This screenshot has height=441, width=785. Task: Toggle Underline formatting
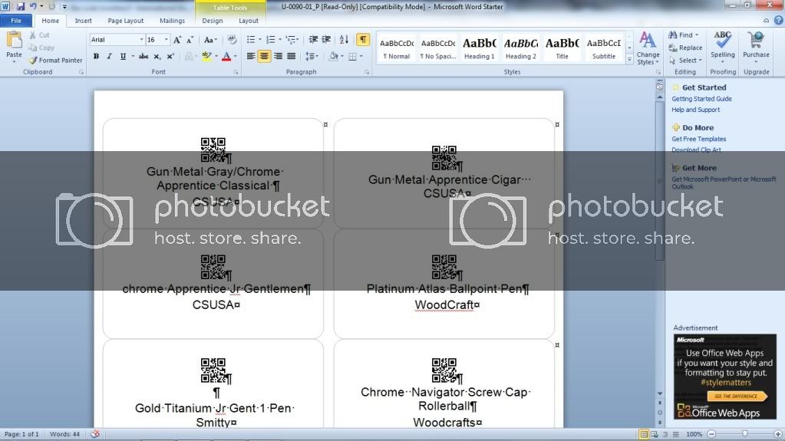123,57
